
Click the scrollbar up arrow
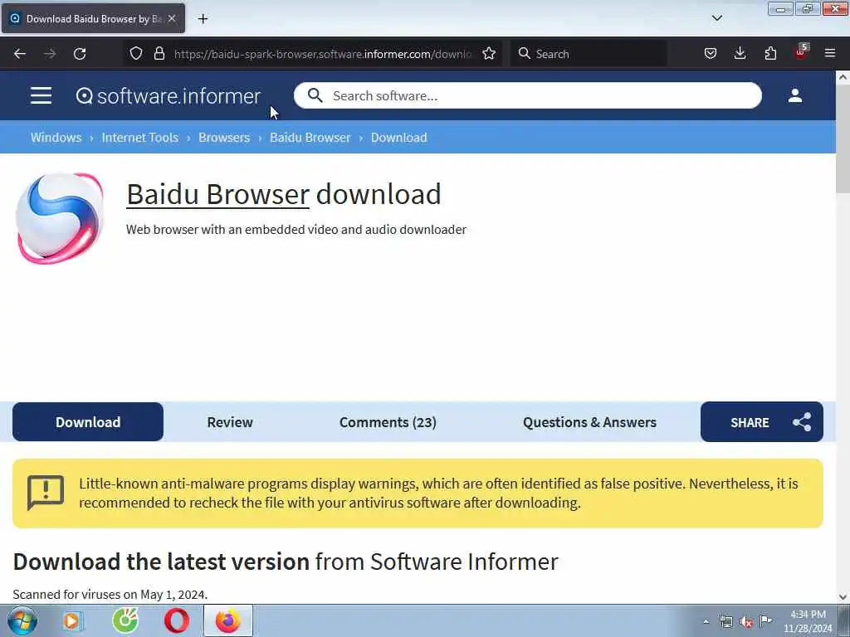coord(843,77)
